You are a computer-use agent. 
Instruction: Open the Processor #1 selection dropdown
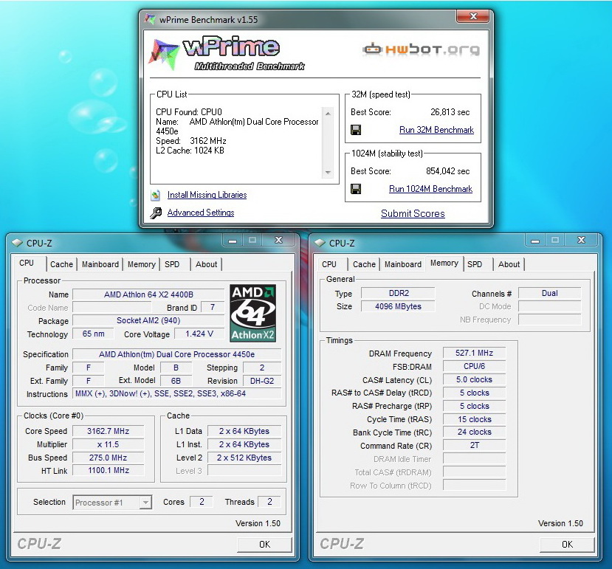pyautogui.click(x=112, y=503)
